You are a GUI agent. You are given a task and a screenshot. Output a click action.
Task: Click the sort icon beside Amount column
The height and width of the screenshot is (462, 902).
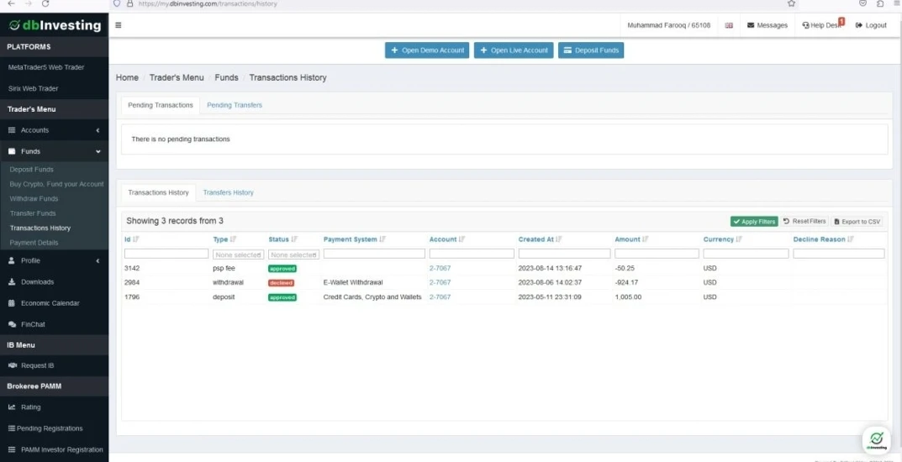(x=646, y=239)
